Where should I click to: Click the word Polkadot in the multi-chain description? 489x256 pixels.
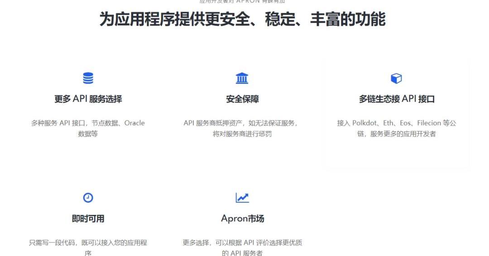coord(365,123)
